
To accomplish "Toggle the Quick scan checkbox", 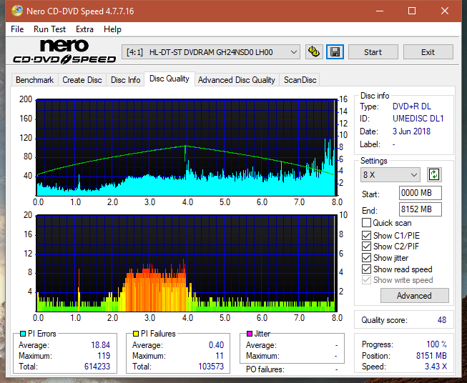I will pos(366,223).
